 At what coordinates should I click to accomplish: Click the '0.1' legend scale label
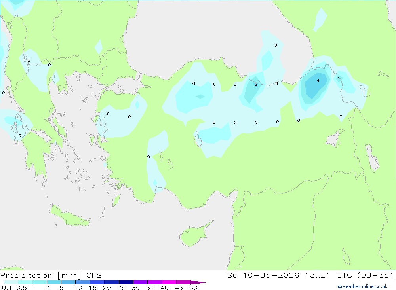7,288
